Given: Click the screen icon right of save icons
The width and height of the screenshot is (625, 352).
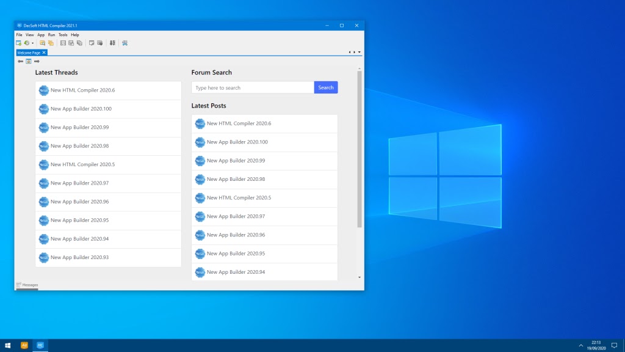Looking at the screenshot, I should (92, 43).
